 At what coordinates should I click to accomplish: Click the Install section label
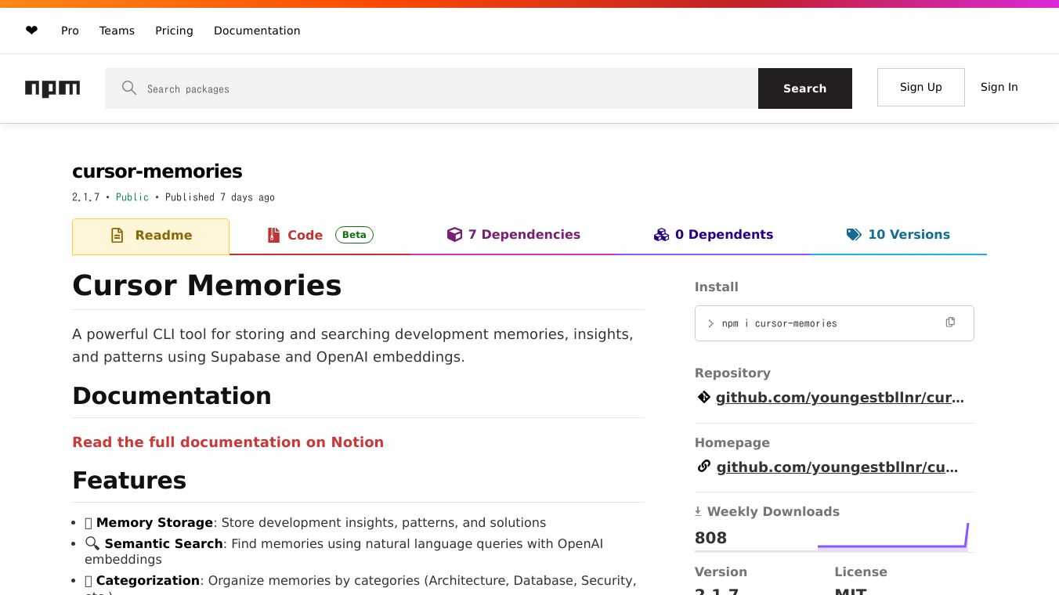coord(717,287)
